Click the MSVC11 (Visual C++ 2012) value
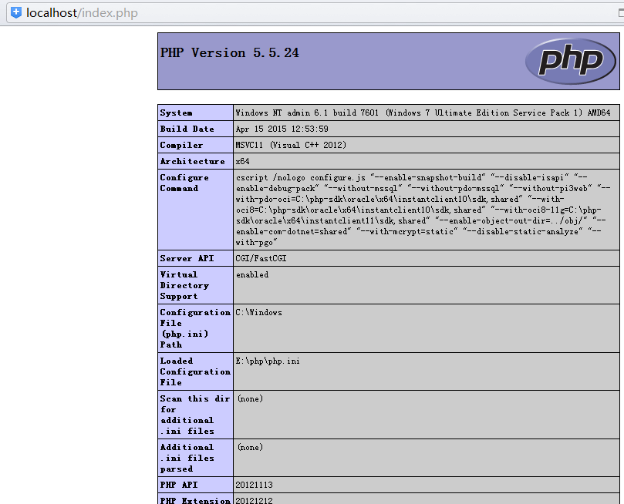The height and width of the screenshot is (504, 624). [291, 146]
